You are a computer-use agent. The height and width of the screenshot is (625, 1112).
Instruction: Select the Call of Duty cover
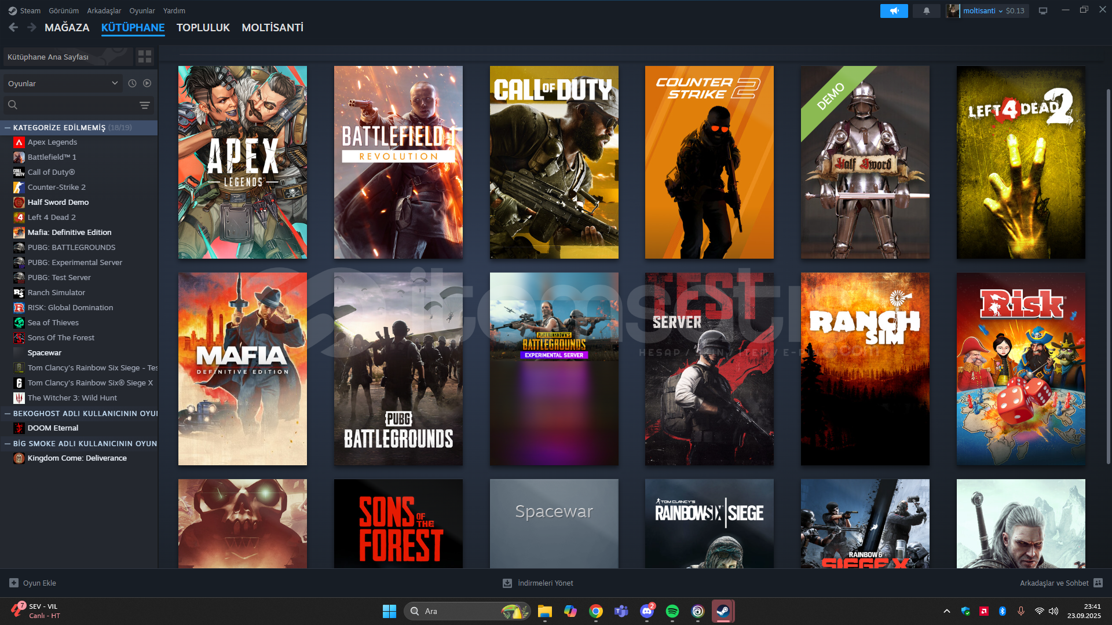click(x=554, y=162)
